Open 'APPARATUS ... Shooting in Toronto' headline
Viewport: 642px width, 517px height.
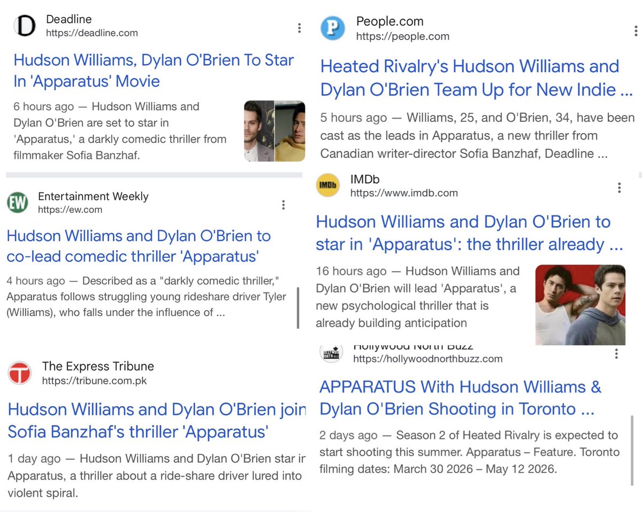(461, 398)
